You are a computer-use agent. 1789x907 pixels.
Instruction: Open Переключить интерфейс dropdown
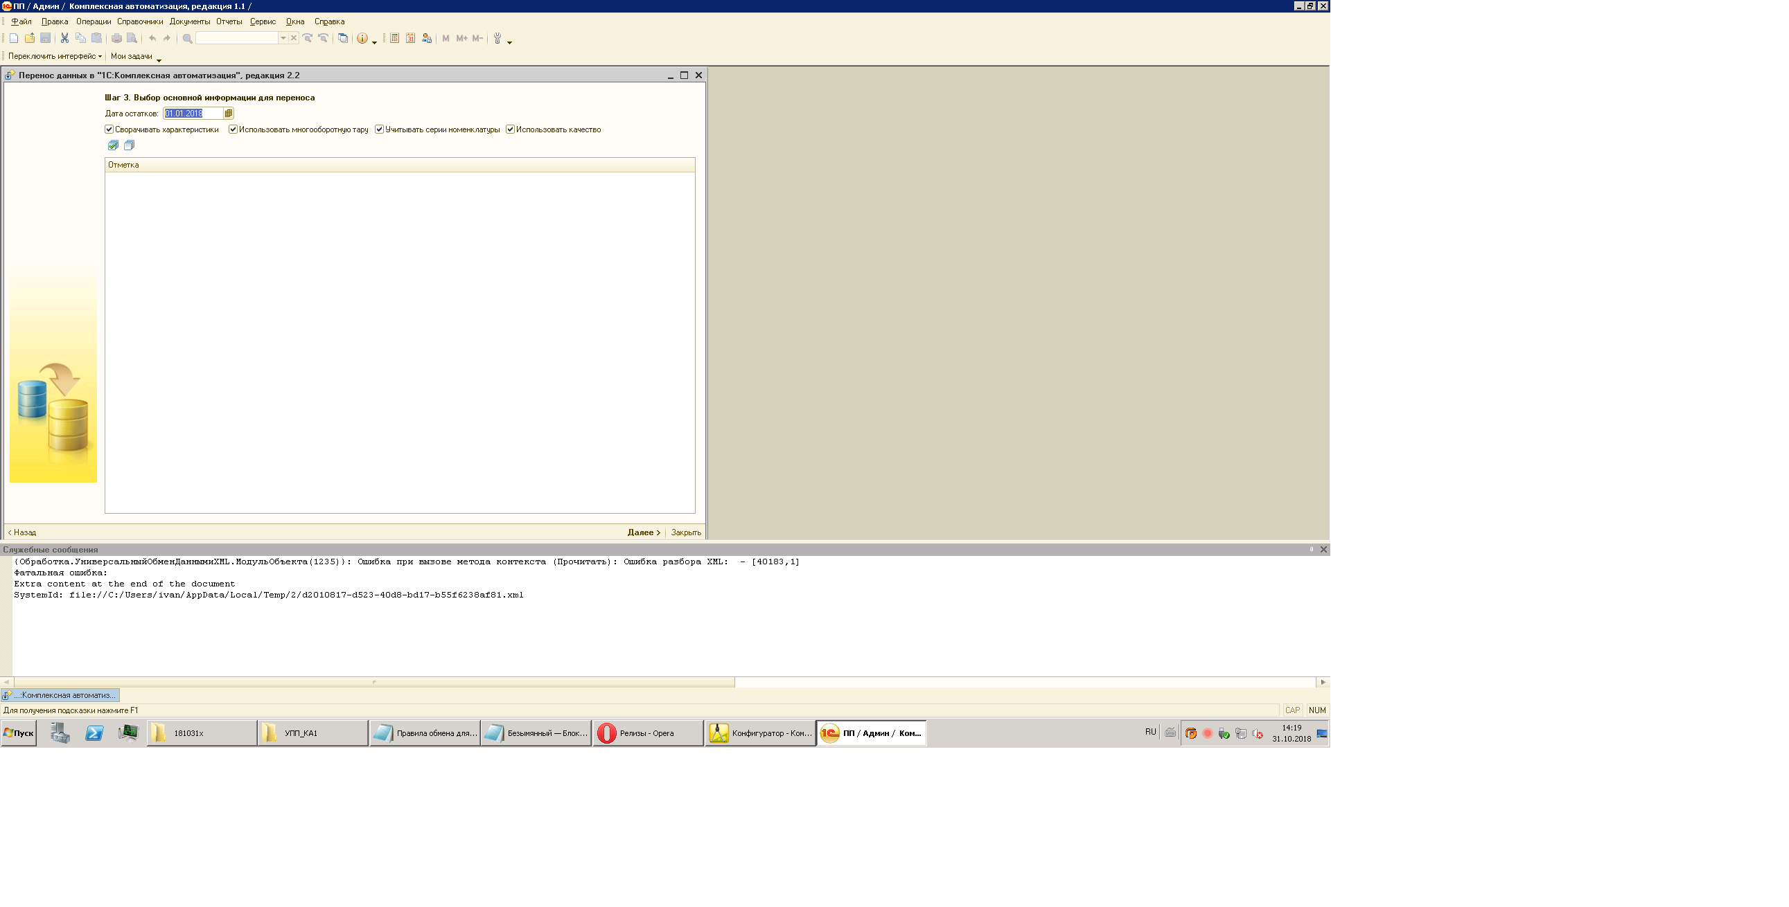click(55, 56)
